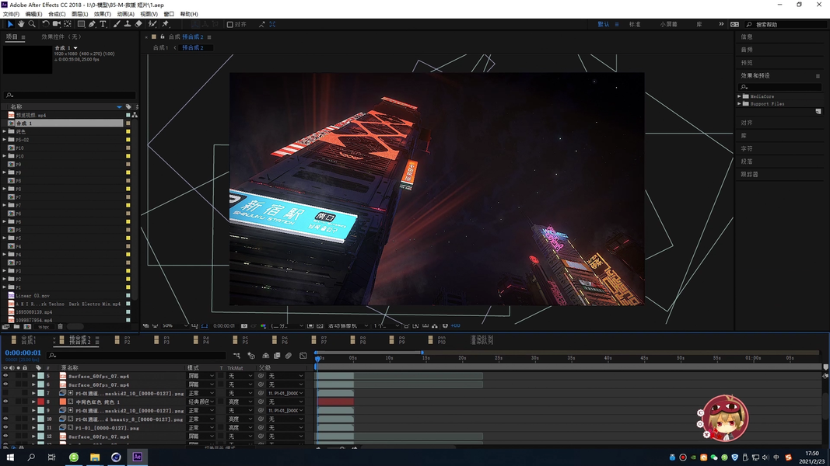830x466 pixels.
Task: Open parent dropdown for layer 7
Action: (285, 393)
